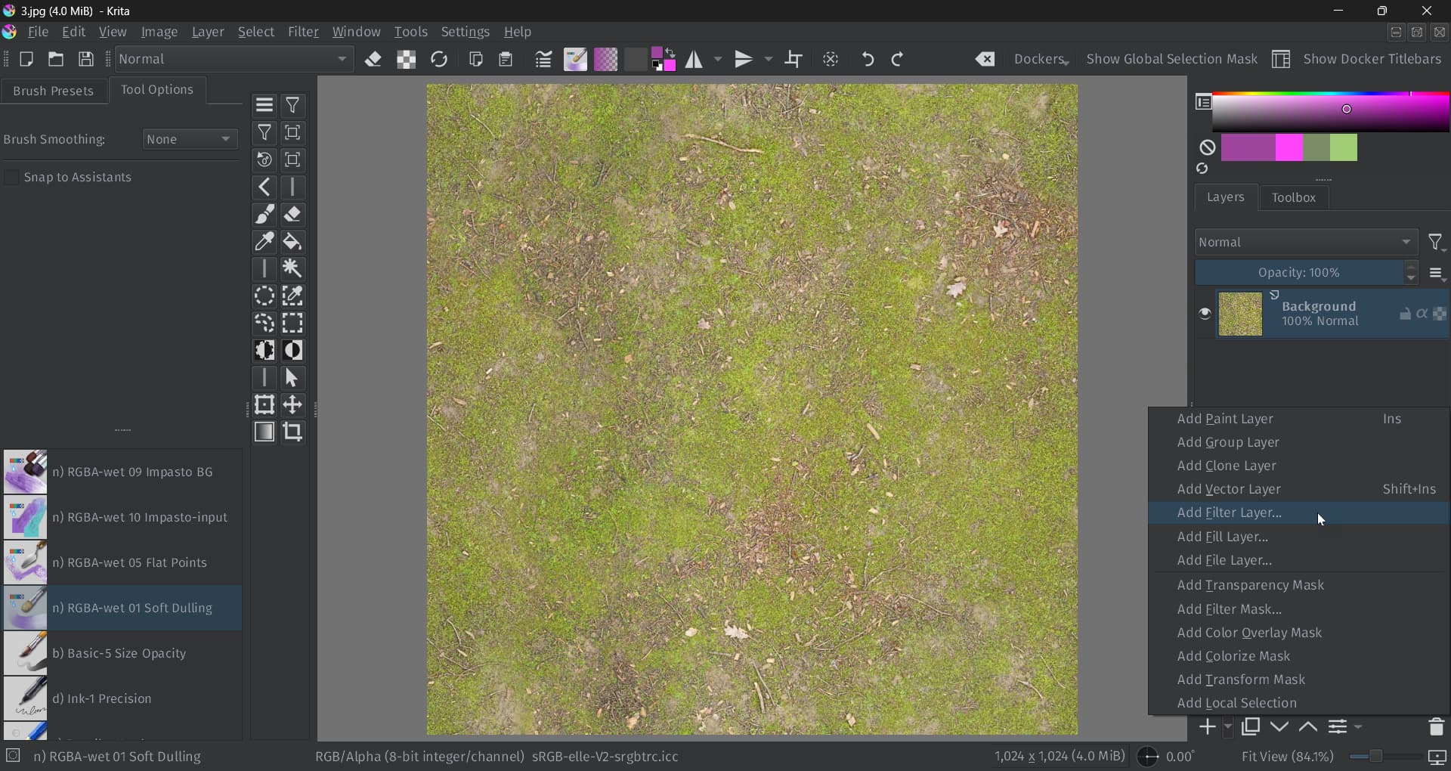Enable Snap to Assistants checkbox
The image size is (1451, 771).
12,178
